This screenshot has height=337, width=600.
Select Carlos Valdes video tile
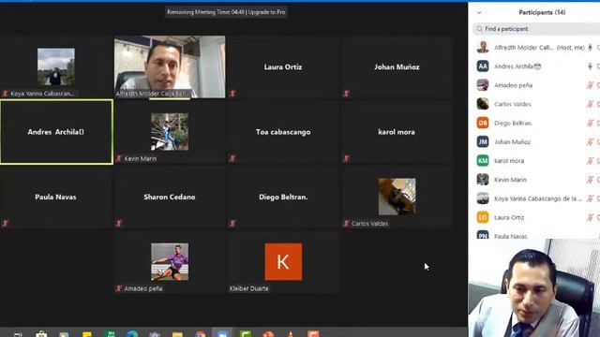397,197
